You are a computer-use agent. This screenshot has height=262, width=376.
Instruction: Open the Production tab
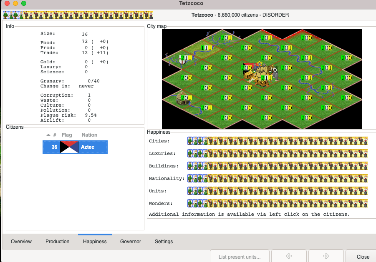tap(57, 242)
